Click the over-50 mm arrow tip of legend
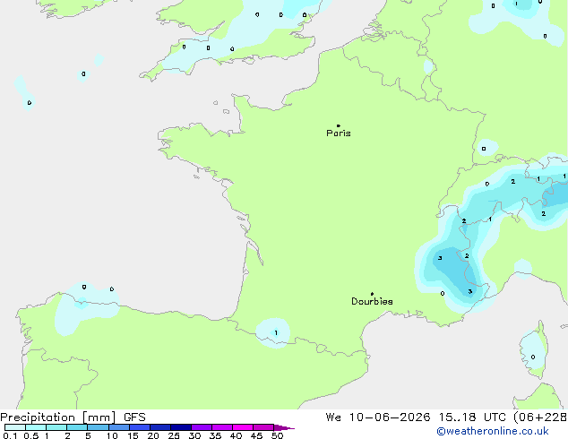 [284, 428]
